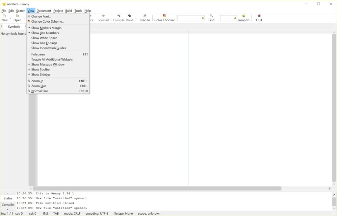The image size is (337, 216).
Task: Click "mode: CRLF" in status bar
Action: pos(72,214)
